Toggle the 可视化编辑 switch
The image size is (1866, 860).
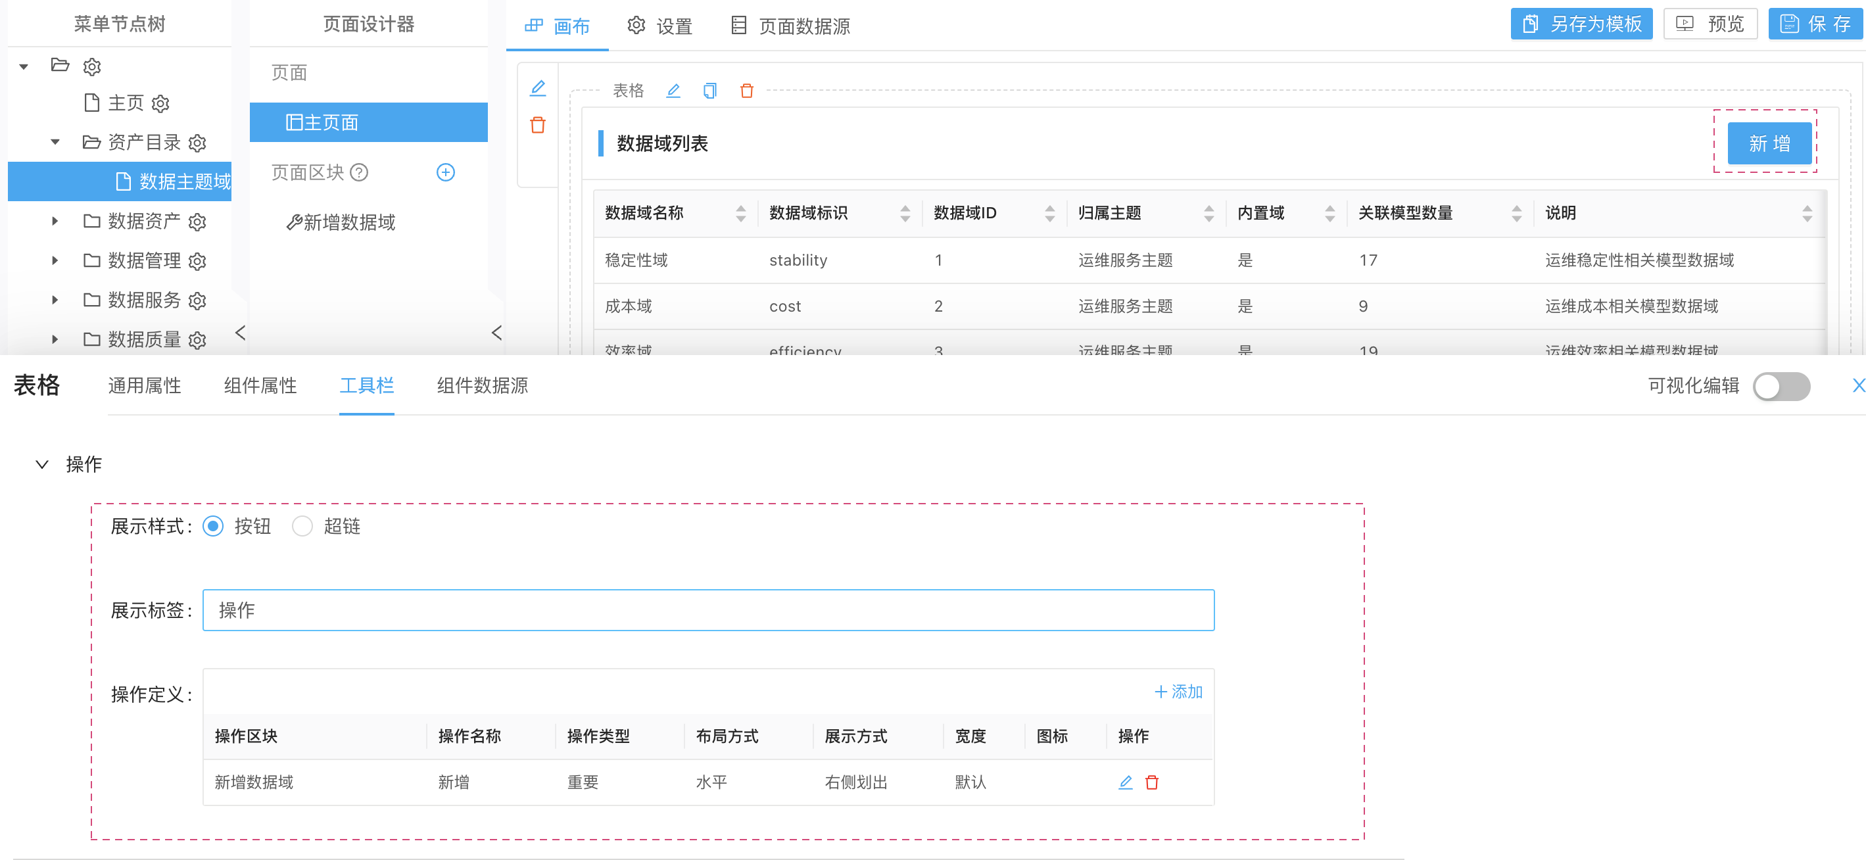click(x=1781, y=385)
